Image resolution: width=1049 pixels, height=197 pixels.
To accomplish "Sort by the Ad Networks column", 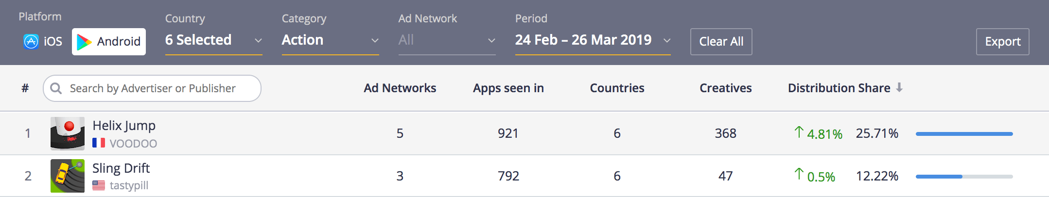I will pos(400,88).
